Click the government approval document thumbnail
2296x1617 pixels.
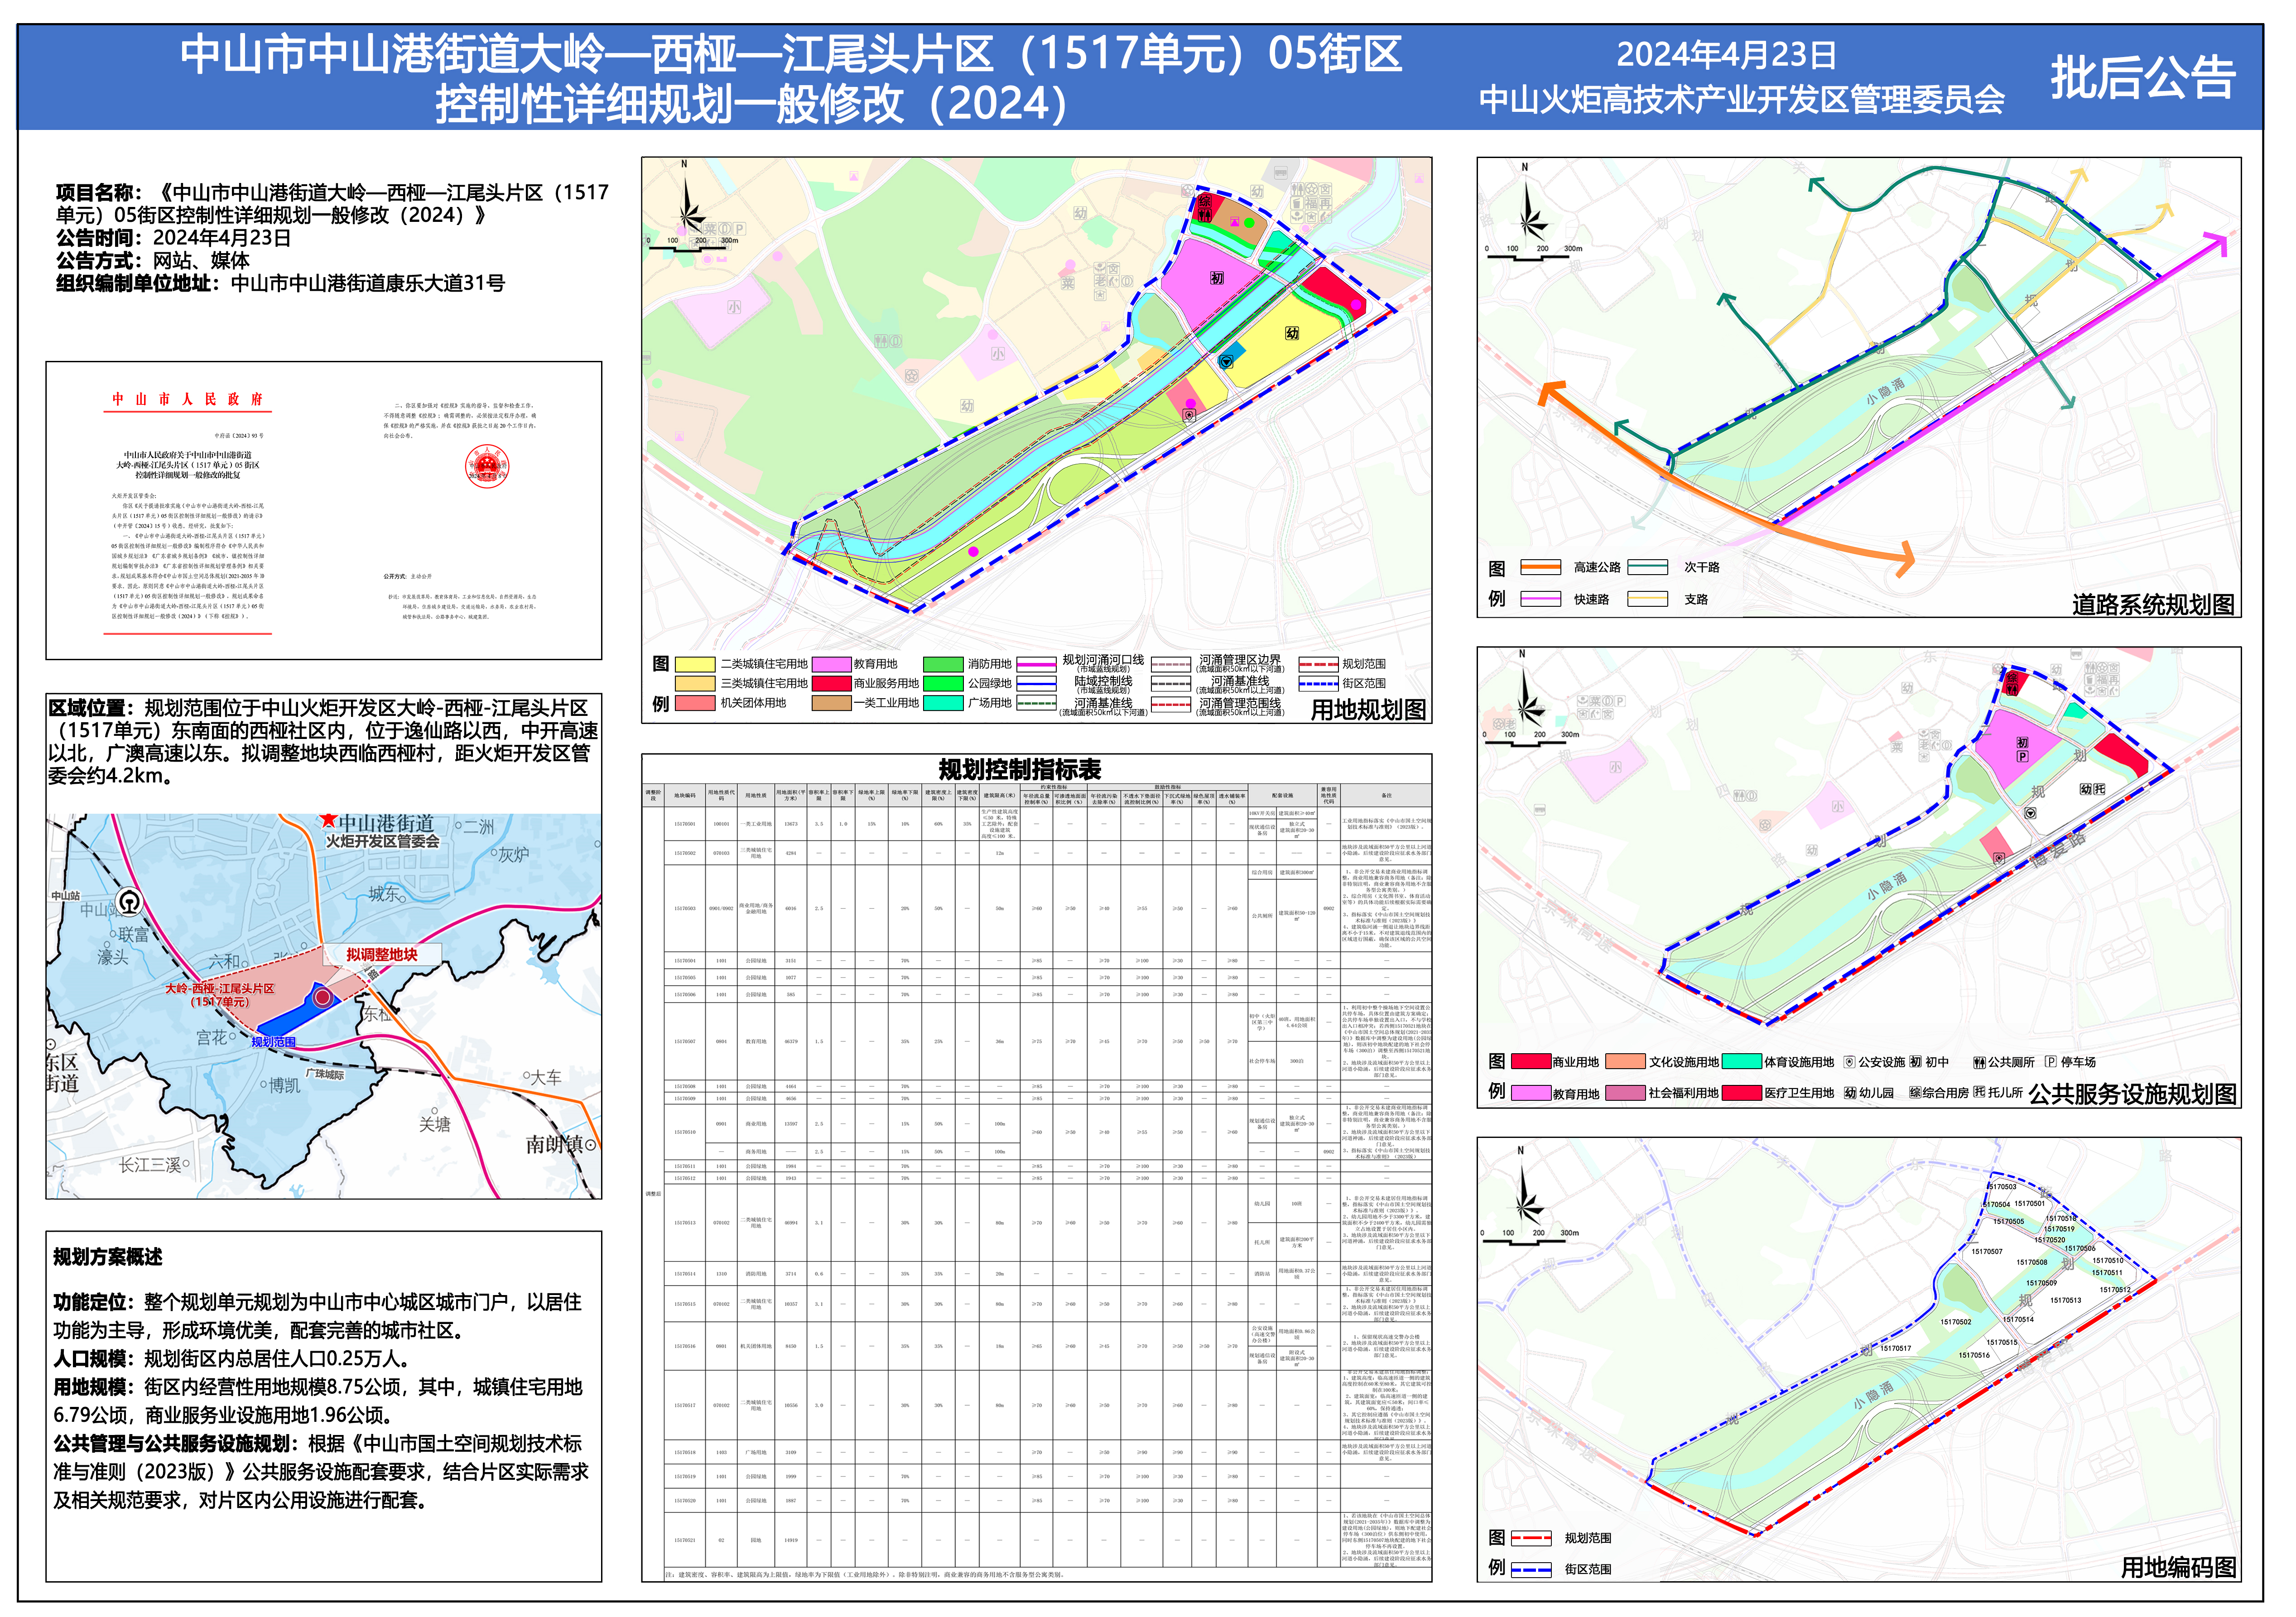pyautogui.click(x=324, y=511)
